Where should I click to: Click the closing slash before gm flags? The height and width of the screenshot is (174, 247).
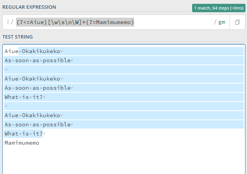point(215,22)
